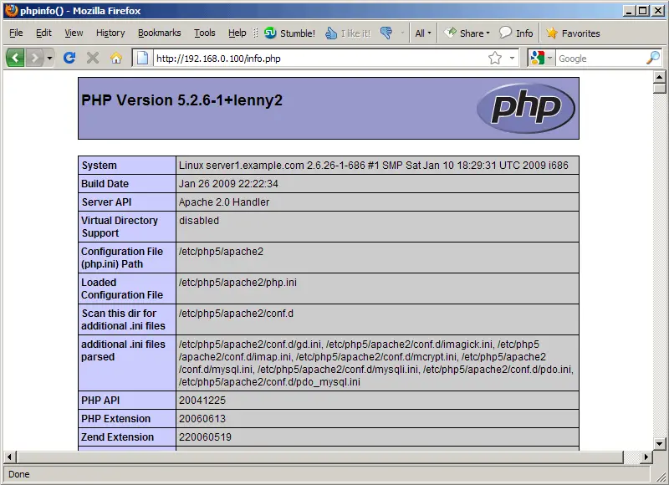Screen dimensions: 669x485
Task: Click the Virtual Directory Support label
Action: (120, 227)
